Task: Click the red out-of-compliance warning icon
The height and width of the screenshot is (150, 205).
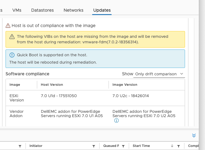Action: pyautogui.click(x=8, y=26)
